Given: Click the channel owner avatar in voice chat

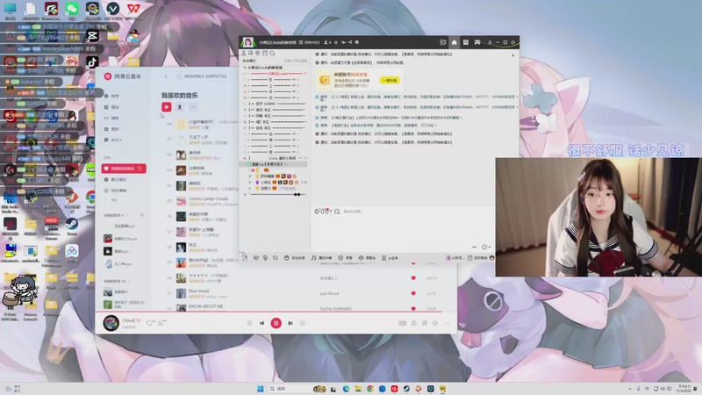Looking at the screenshot, I should click(247, 42).
